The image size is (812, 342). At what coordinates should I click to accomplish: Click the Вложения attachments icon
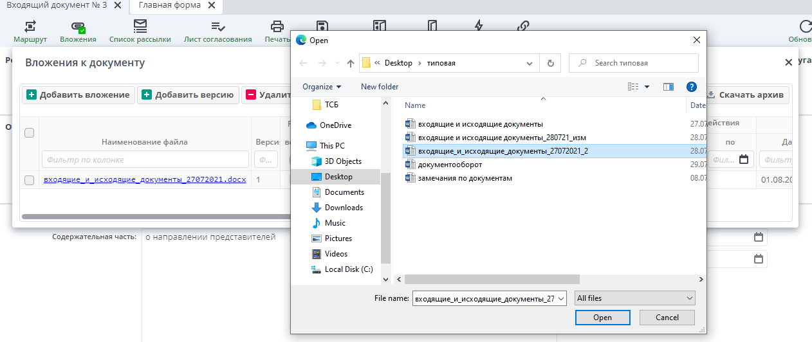pyautogui.click(x=78, y=26)
